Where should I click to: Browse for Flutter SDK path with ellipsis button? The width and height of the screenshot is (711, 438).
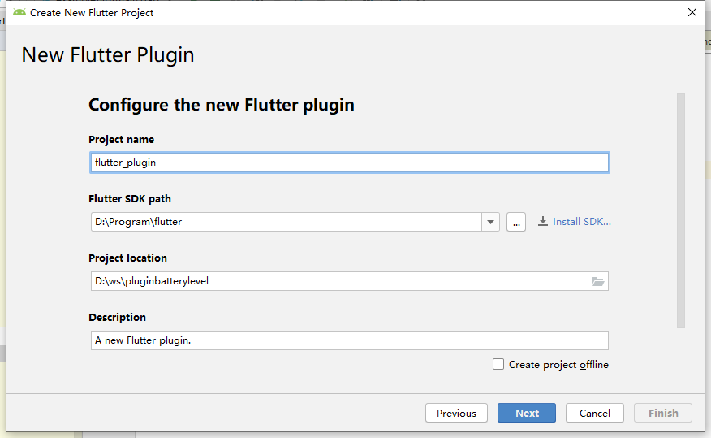pos(516,222)
